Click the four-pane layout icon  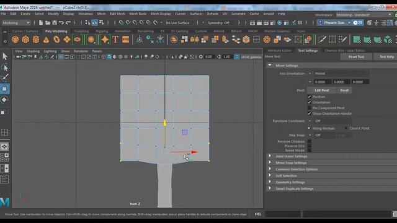point(4,157)
